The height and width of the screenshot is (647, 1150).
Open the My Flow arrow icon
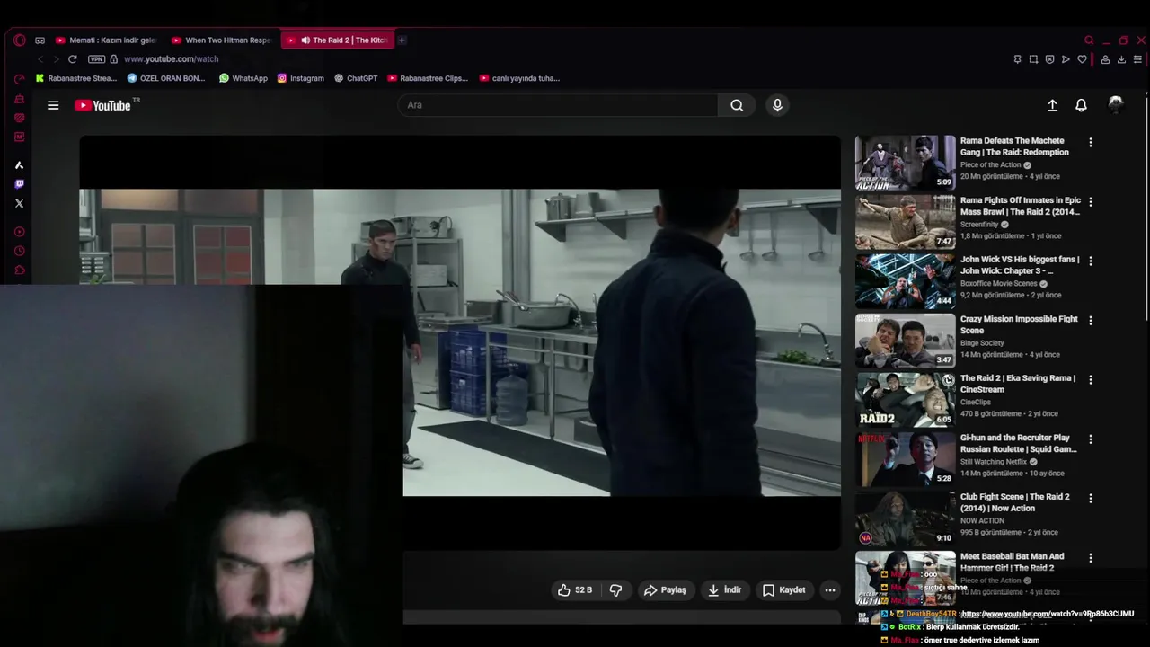pos(1066,59)
